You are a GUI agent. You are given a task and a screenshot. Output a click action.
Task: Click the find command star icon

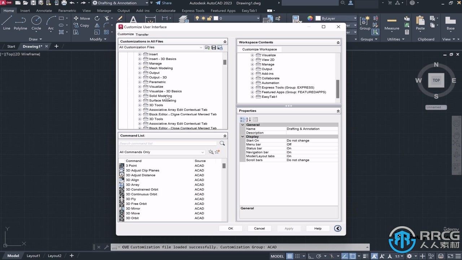(x=211, y=152)
